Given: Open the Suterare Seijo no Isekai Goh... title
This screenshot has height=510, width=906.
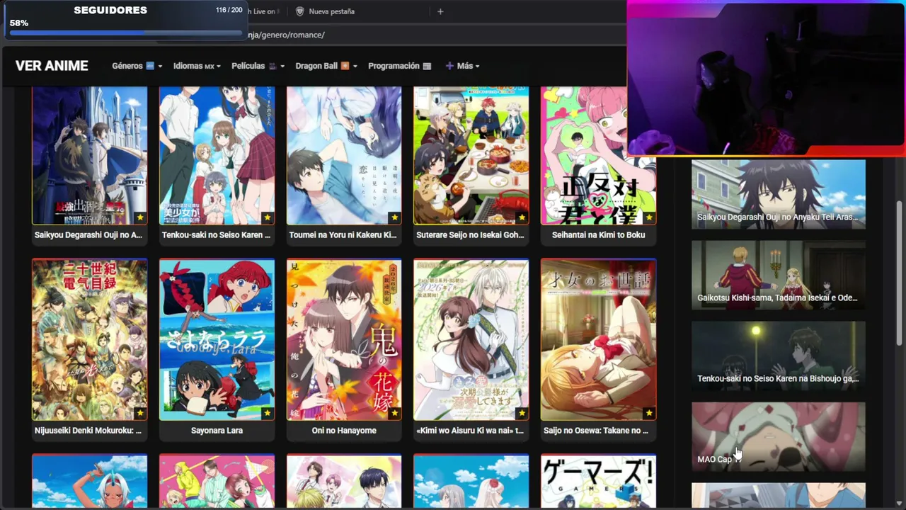Looking at the screenshot, I should pos(470,235).
